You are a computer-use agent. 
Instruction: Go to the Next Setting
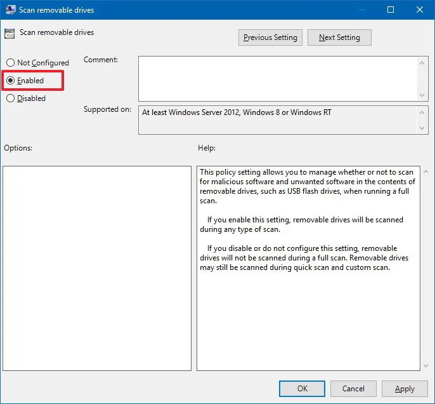pos(339,37)
